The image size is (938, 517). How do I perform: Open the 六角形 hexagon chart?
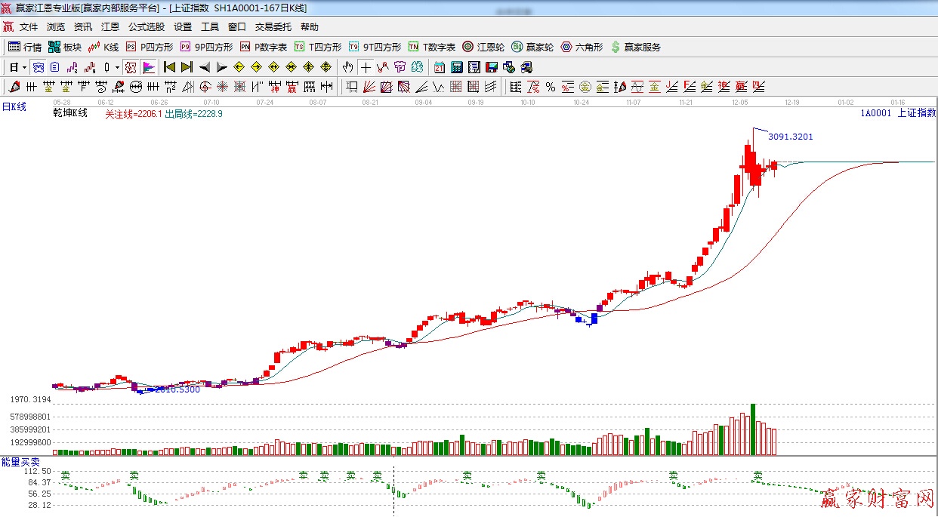click(582, 47)
